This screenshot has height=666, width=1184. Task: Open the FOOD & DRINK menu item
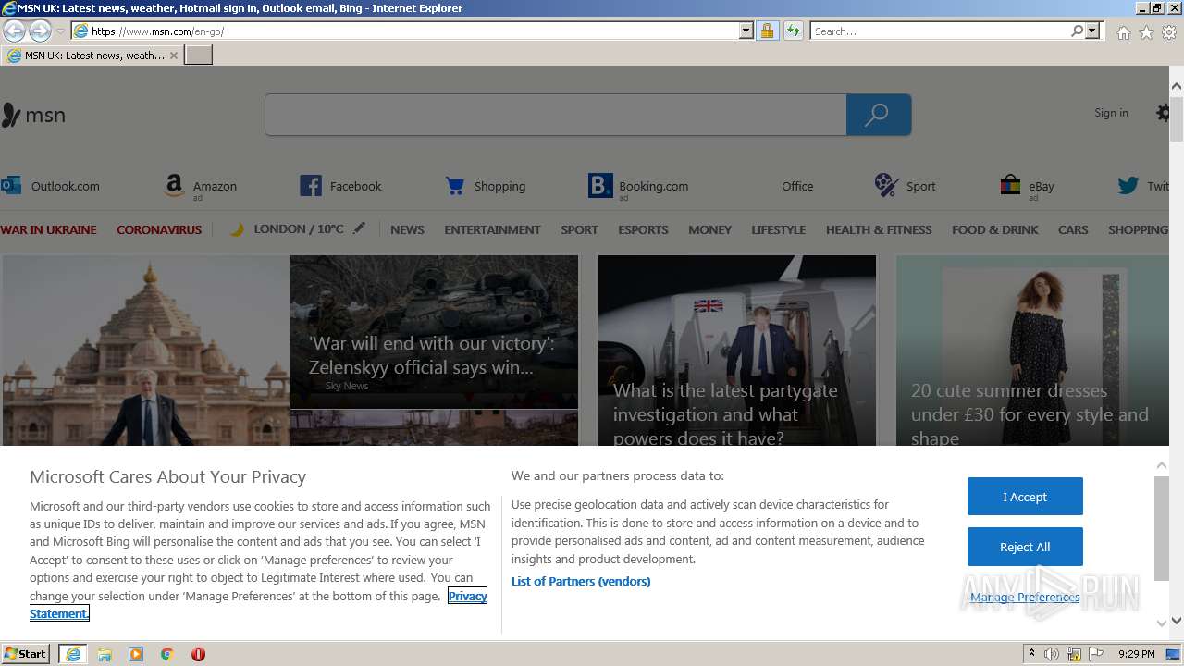tap(995, 229)
